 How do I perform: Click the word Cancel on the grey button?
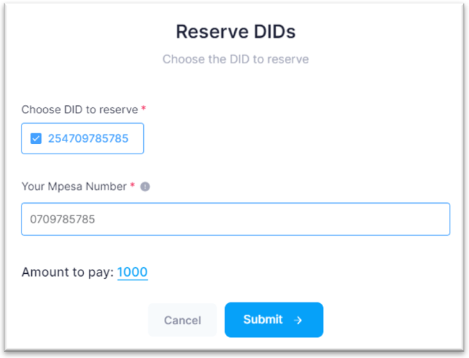pos(183,320)
